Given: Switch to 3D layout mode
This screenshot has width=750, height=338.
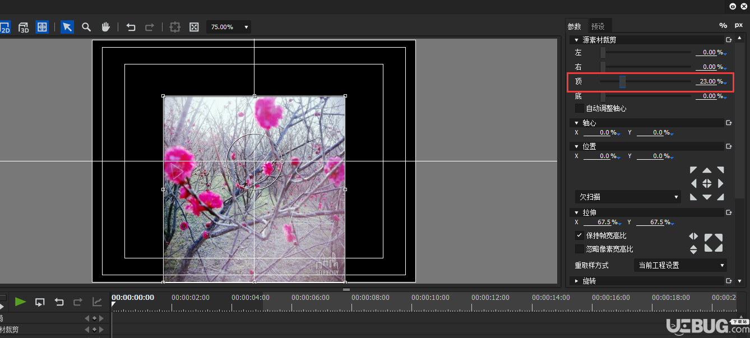Looking at the screenshot, I should click(x=24, y=27).
